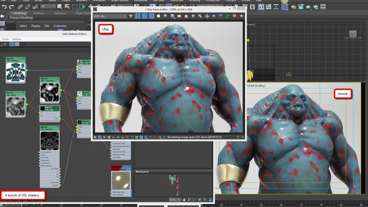Collapse the Physical Material node
This screenshot has width=368, height=207.
(129, 167)
